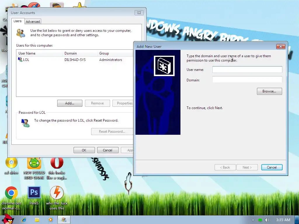Open the Opera desktop shortcut
299x224 pixels.
[x=57, y=169]
